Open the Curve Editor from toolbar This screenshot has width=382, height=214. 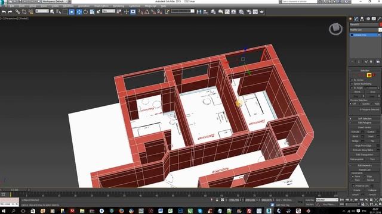coord(227,12)
